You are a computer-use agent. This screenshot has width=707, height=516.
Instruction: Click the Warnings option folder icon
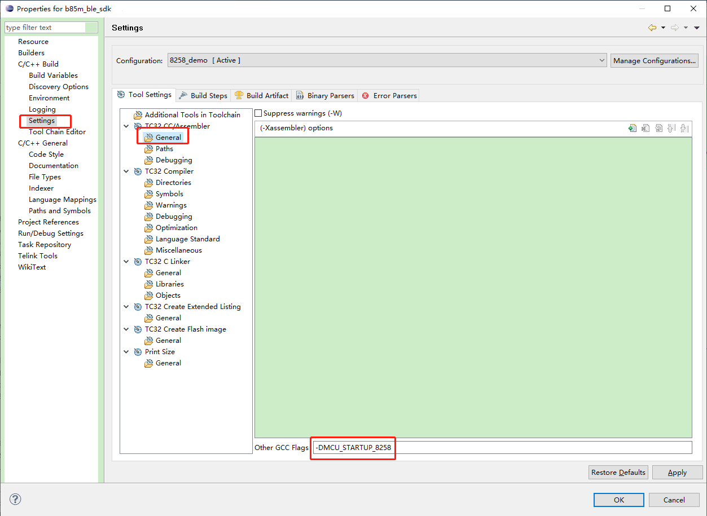pos(149,205)
